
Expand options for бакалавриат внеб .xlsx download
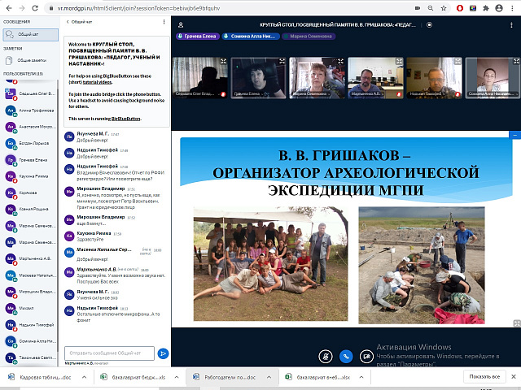pos(361,377)
